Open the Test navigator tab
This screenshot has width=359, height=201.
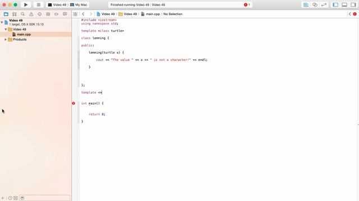40,14
